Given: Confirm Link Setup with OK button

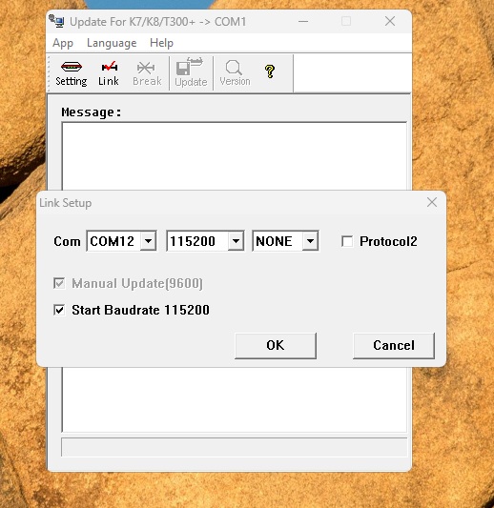Looking at the screenshot, I should [x=276, y=345].
